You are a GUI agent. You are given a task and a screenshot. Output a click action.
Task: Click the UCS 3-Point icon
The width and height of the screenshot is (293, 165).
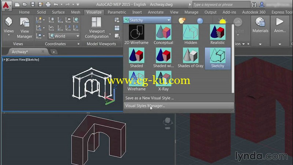[76, 28]
